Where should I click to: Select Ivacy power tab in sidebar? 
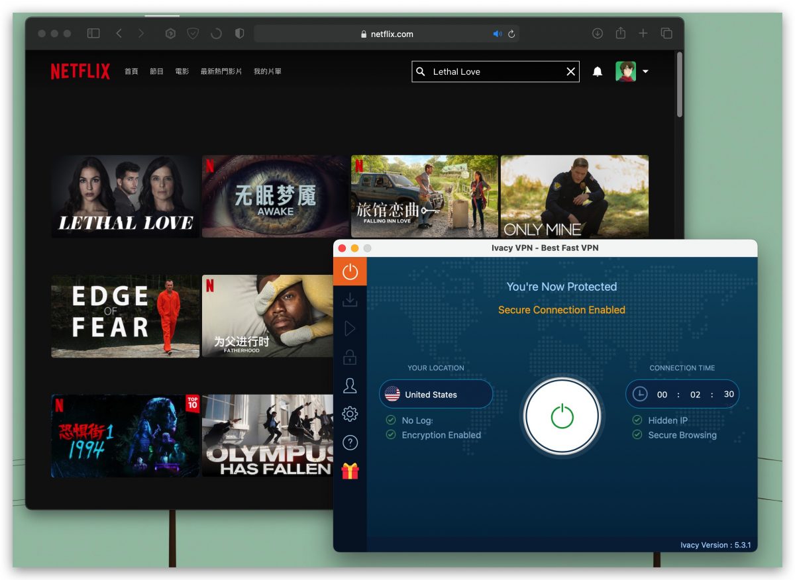pos(350,271)
